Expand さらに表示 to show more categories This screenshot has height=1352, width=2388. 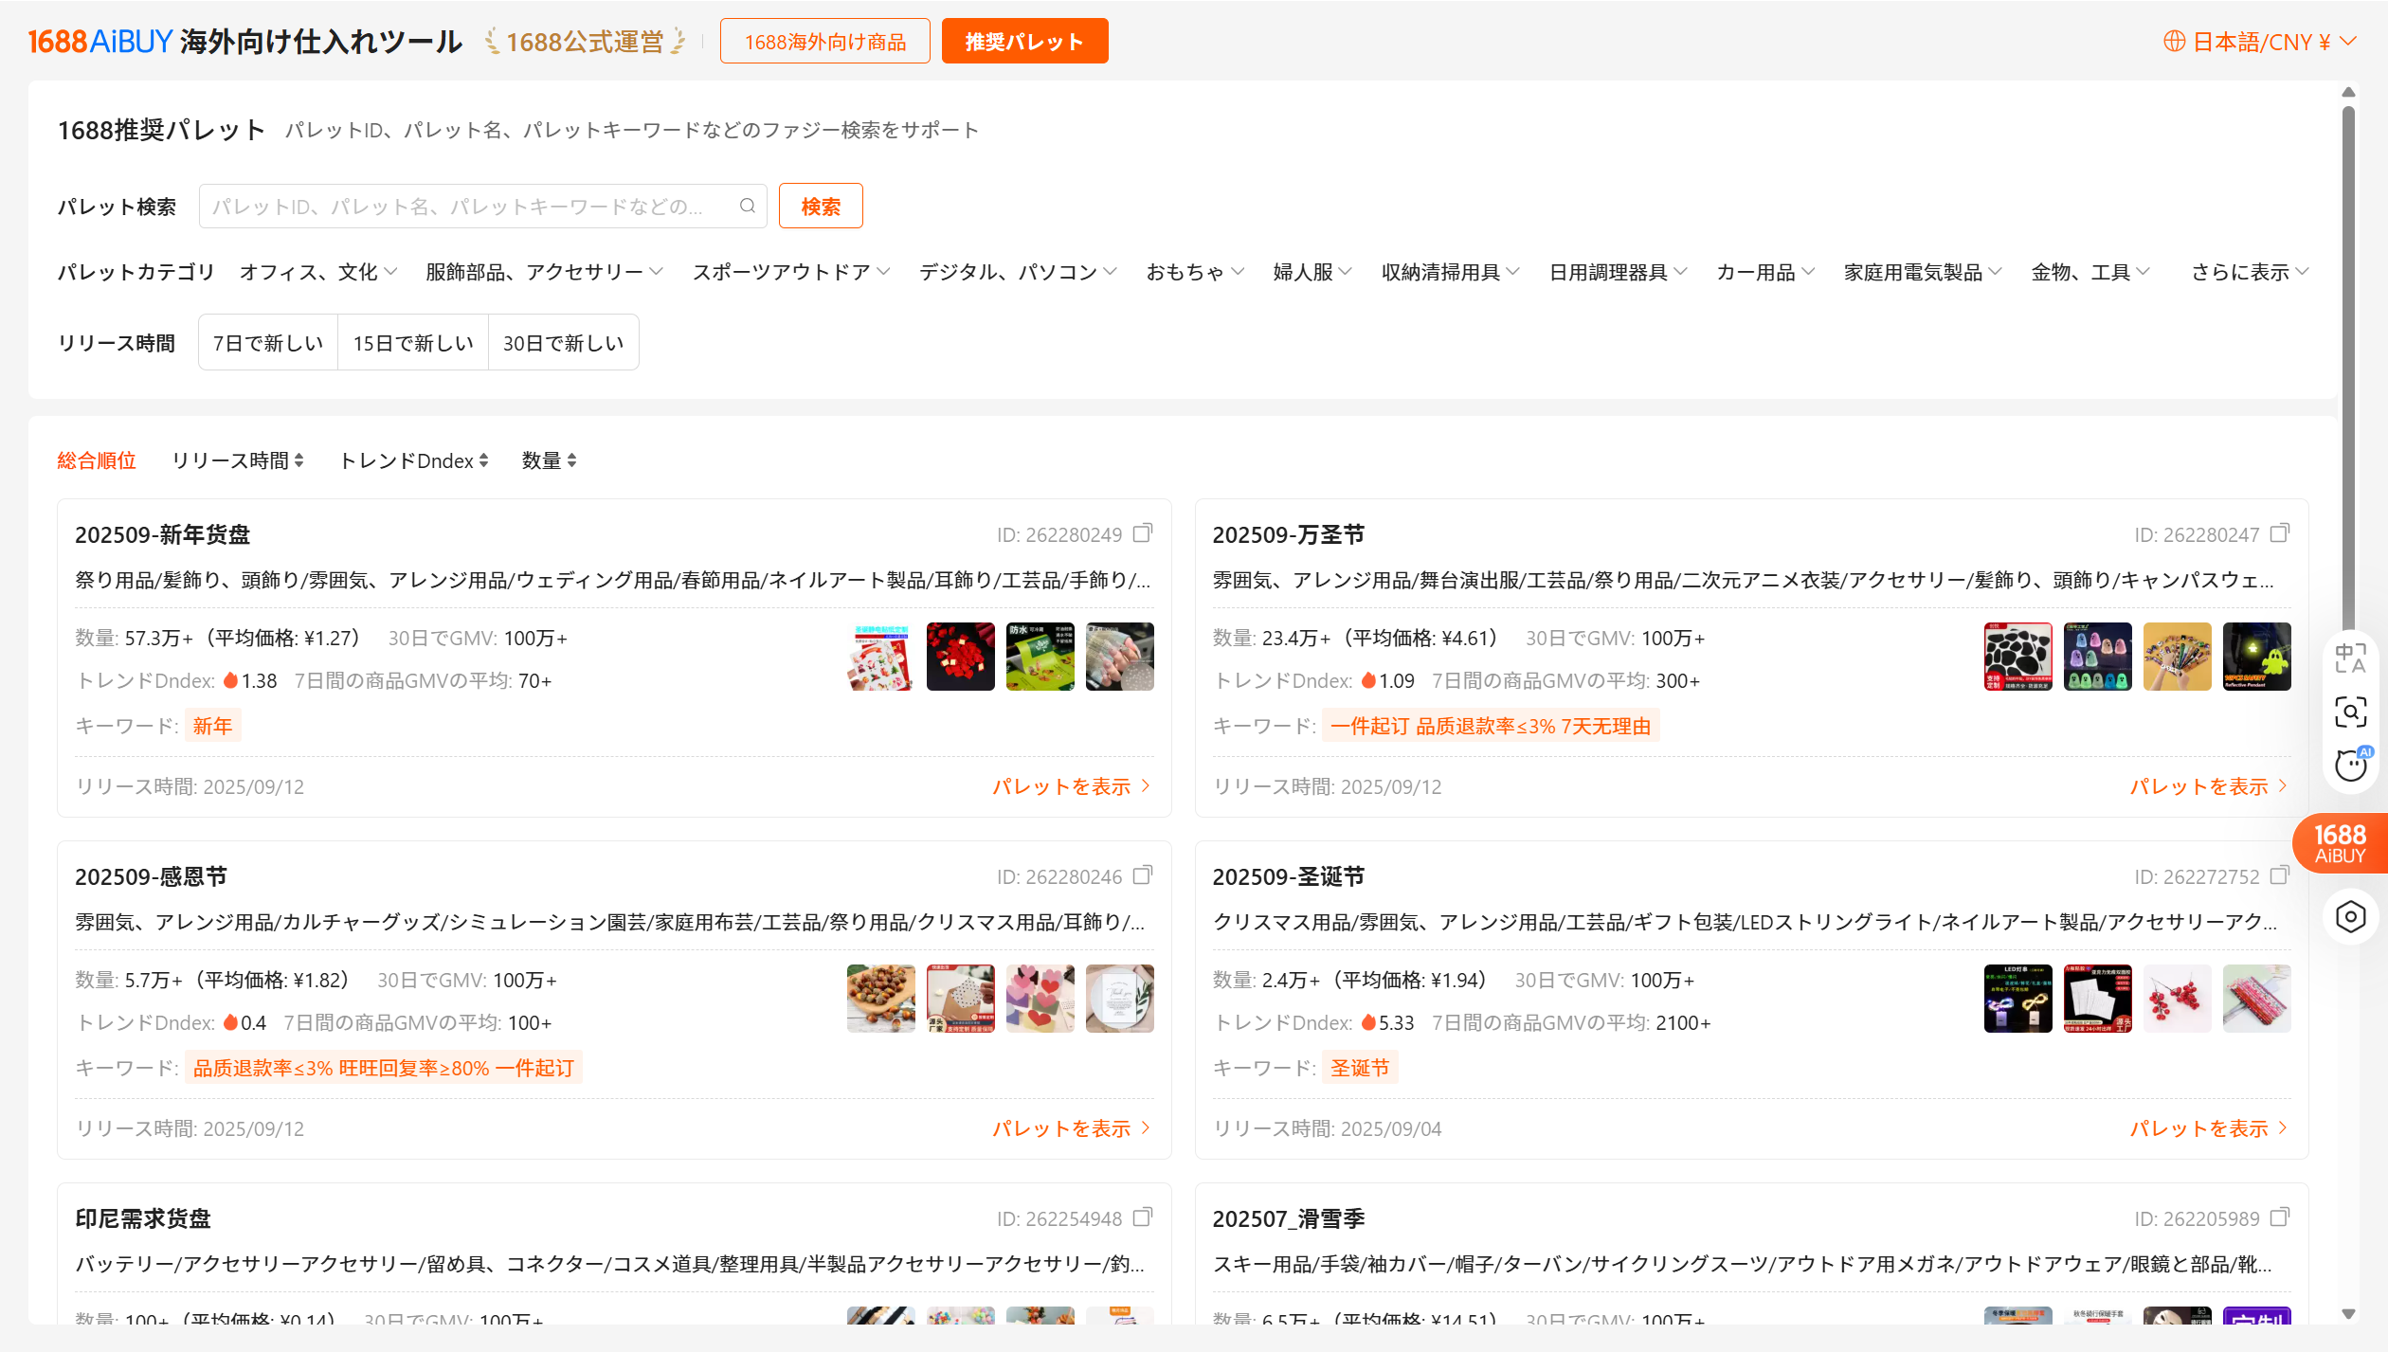coord(2249,273)
